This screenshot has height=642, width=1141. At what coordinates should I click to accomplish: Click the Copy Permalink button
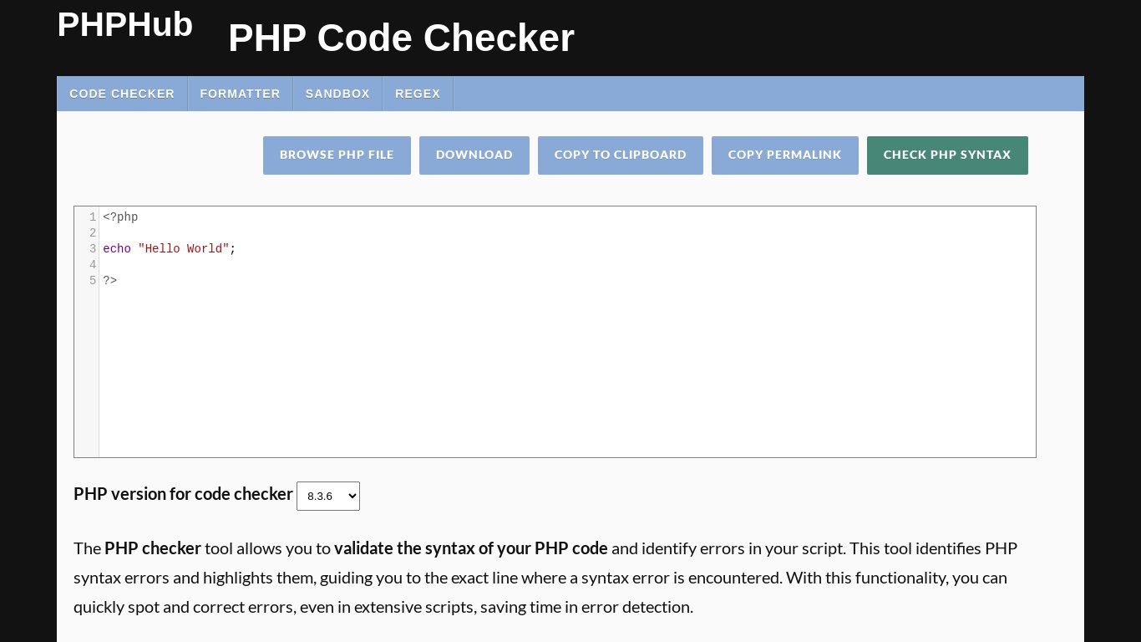coord(785,155)
